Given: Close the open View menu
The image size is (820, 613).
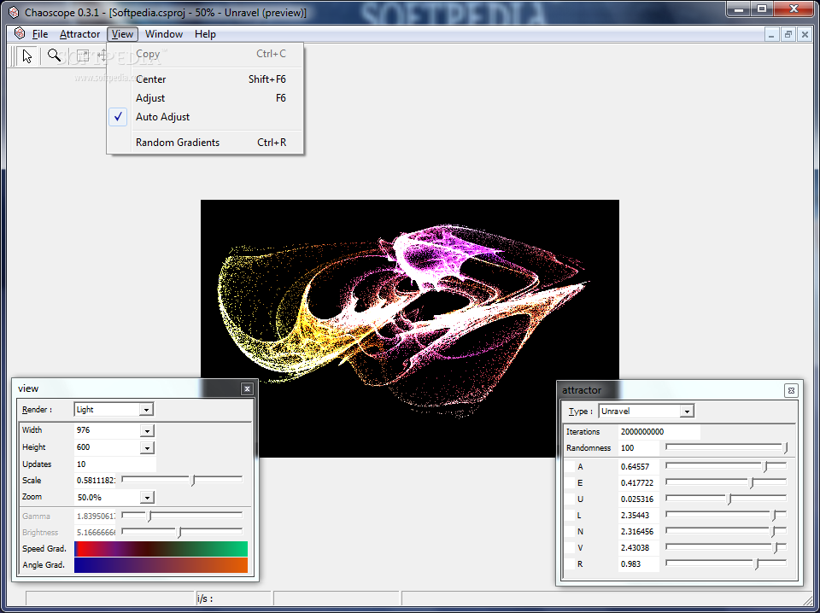Looking at the screenshot, I should click(122, 34).
